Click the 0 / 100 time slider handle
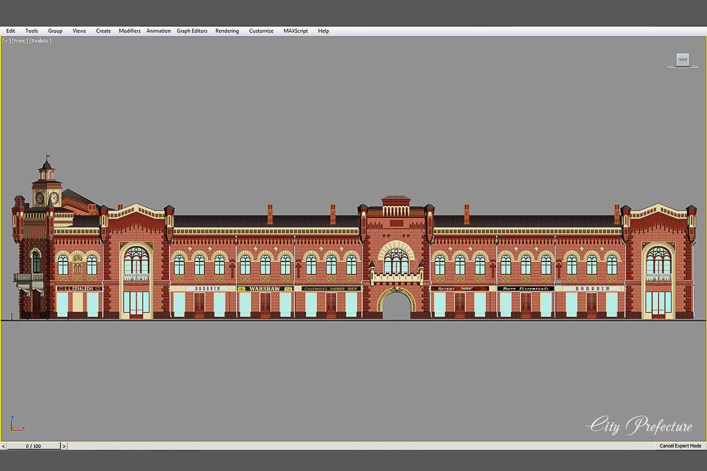 point(33,446)
